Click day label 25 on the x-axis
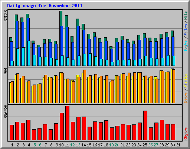190x149 pixels. (x=145, y=145)
